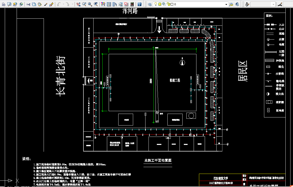
Task: Toggle the layer on/off lightbulb
Action: 155,4
